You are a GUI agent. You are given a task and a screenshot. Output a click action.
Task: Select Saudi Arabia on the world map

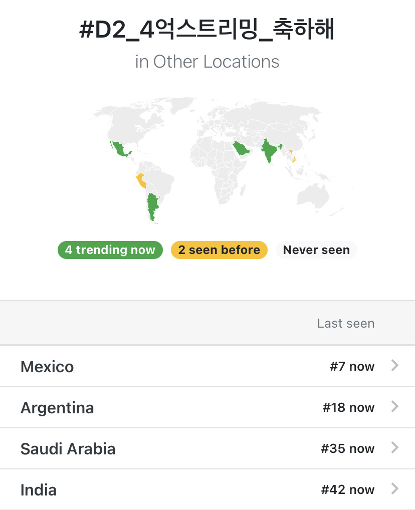[241, 149]
